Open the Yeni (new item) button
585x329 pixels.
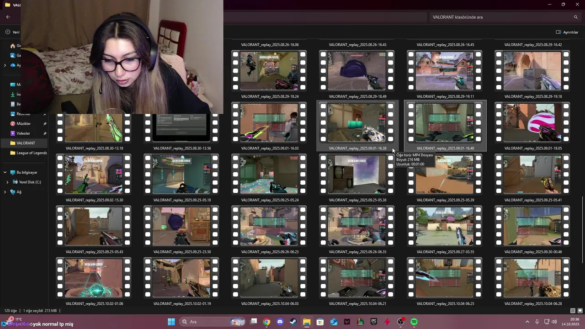(12, 32)
